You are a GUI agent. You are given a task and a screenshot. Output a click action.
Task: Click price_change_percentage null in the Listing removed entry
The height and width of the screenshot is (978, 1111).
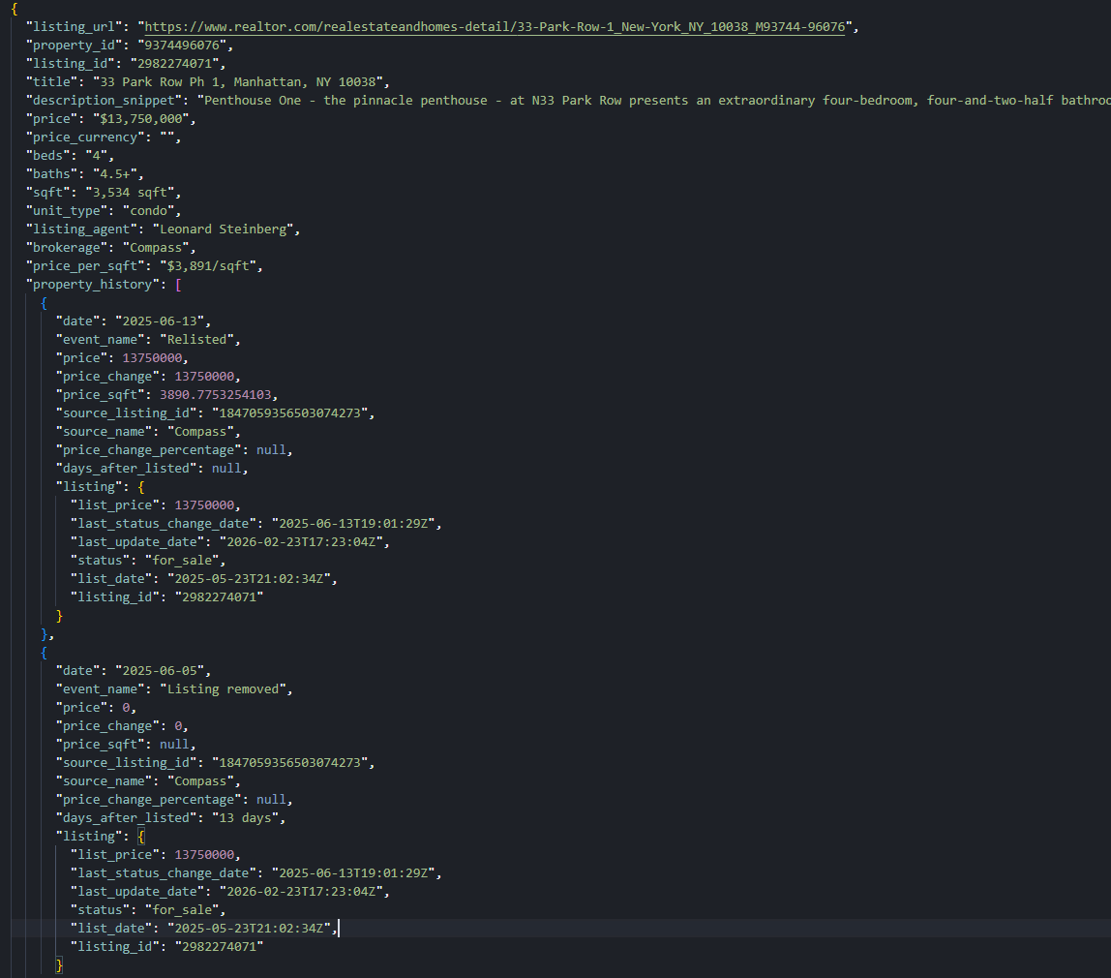(x=174, y=800)
